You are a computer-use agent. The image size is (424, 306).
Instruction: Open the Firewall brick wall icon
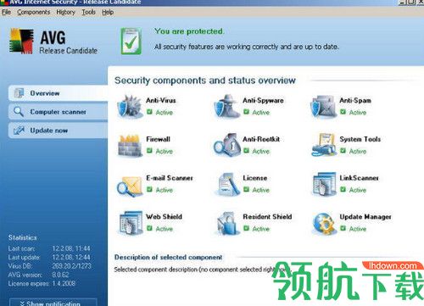(x=130, y=146)
